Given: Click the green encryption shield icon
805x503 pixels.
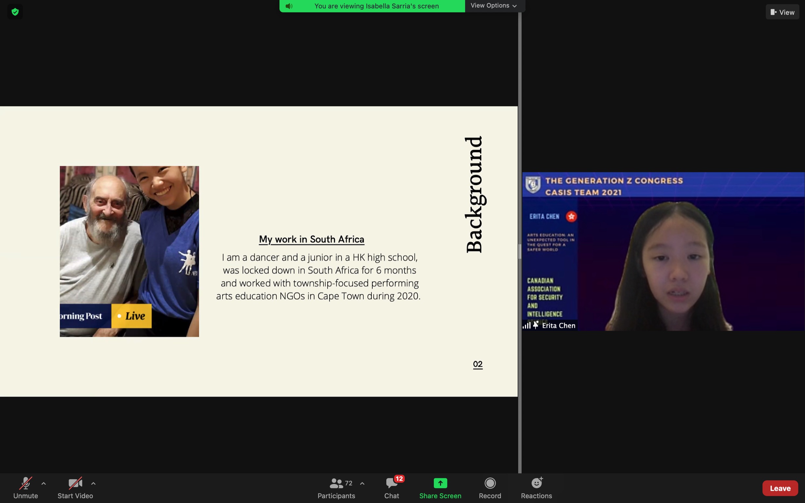Looking at the screenshot, I should [15, 12].
